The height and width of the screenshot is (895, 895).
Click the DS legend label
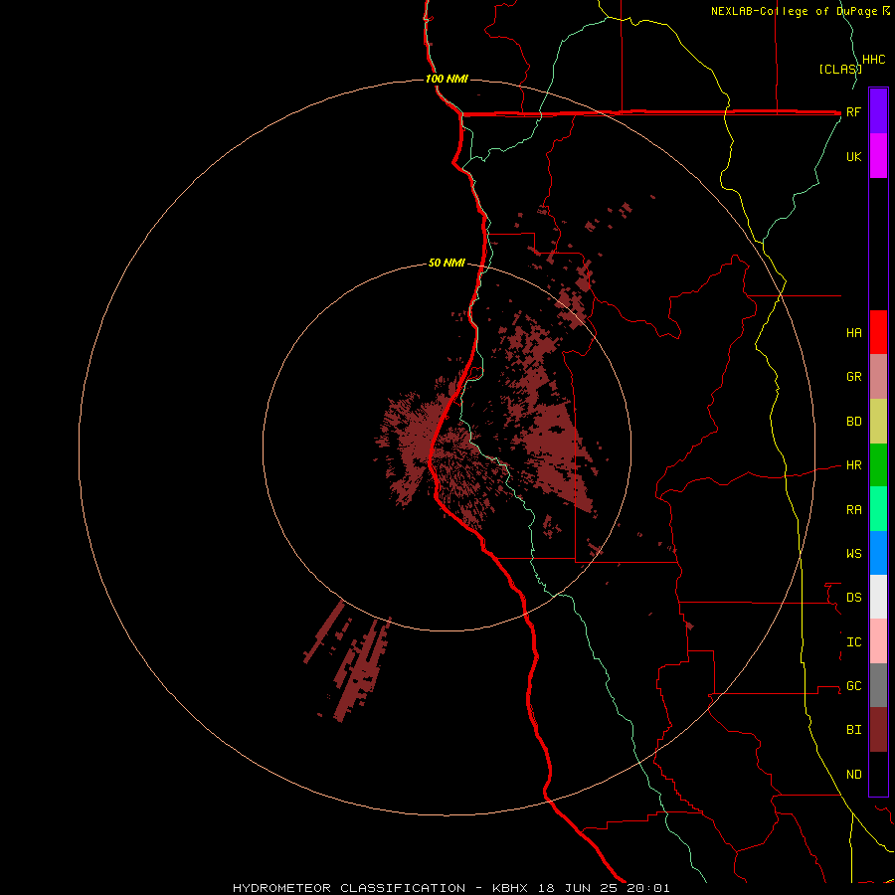pos(853,597)
